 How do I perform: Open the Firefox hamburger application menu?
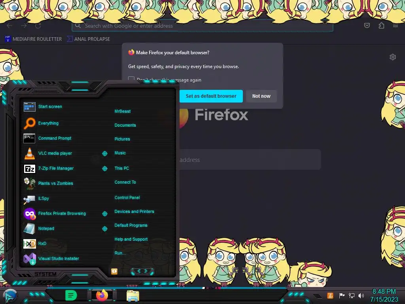coord(396,26)
